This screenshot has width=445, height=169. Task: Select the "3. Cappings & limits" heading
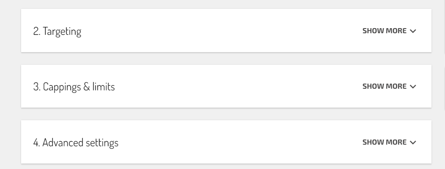point(74,87)
